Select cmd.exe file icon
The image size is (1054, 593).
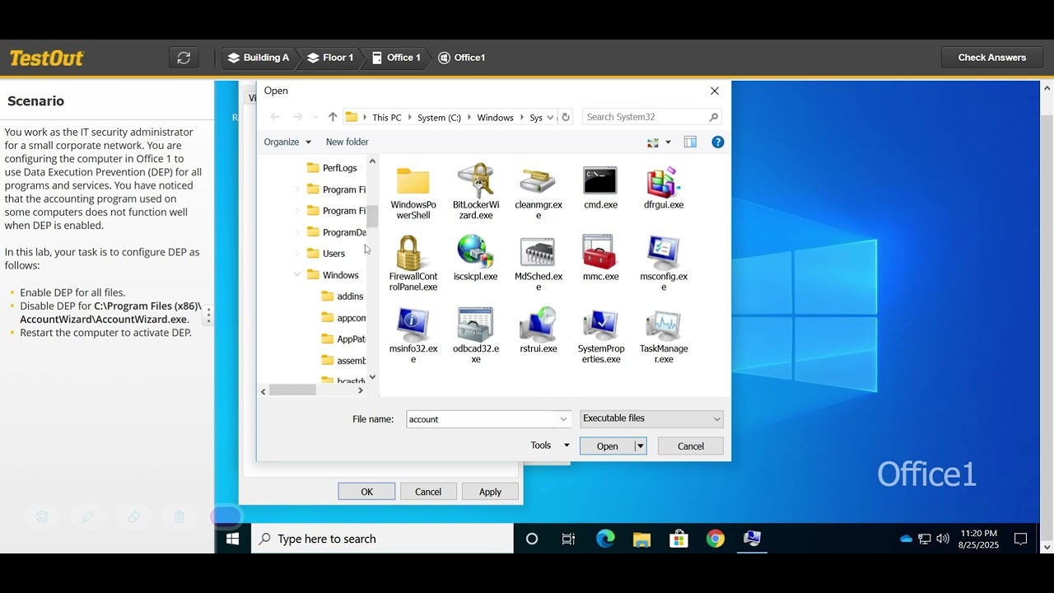tap(600, 181)
